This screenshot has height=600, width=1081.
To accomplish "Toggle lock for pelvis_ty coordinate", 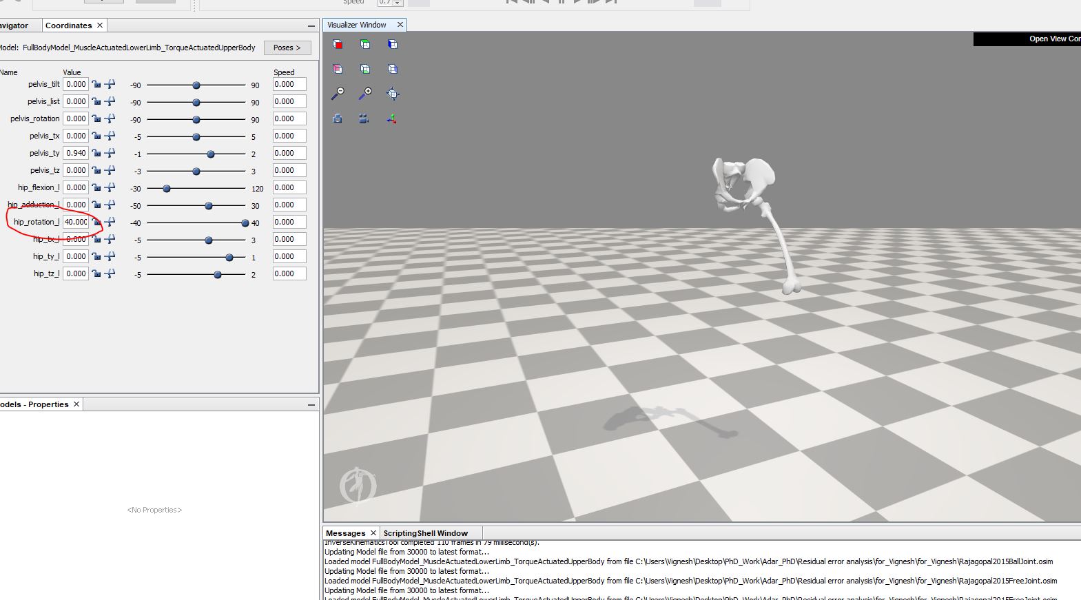I will point(96,153).
